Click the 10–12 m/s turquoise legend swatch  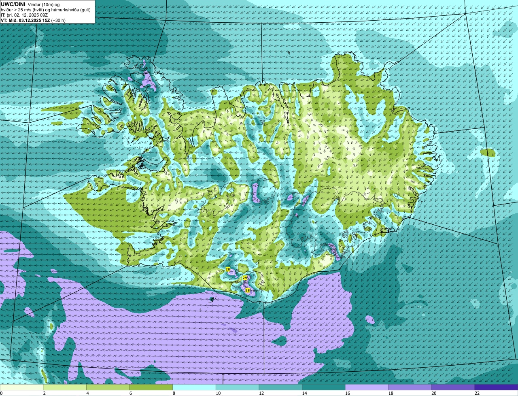tap(237, 387)
